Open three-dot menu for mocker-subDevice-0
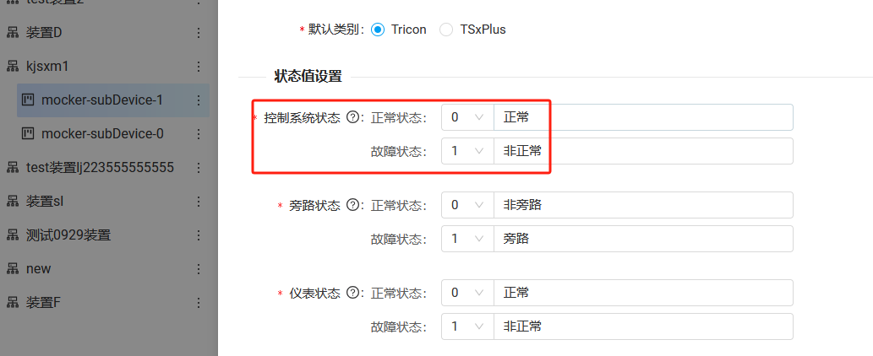The height and width of the screenshot is (356, 873). point(199,134)
